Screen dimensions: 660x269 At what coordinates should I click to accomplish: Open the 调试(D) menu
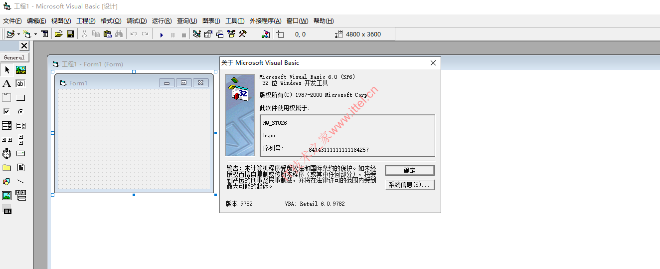[x=137, y=21]
